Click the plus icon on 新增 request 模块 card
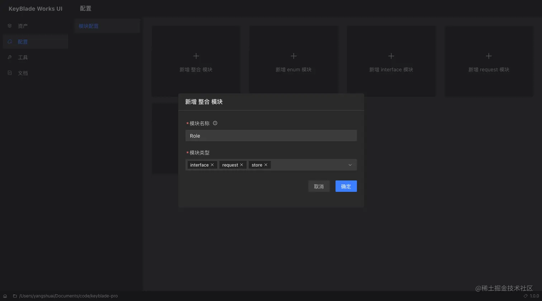The height and width of the screenshot is (301, 542). pyautogui.click(x=489, y=56)
